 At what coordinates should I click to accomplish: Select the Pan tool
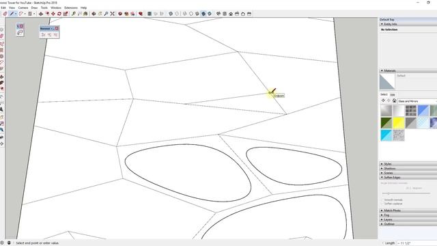(100, 14)
